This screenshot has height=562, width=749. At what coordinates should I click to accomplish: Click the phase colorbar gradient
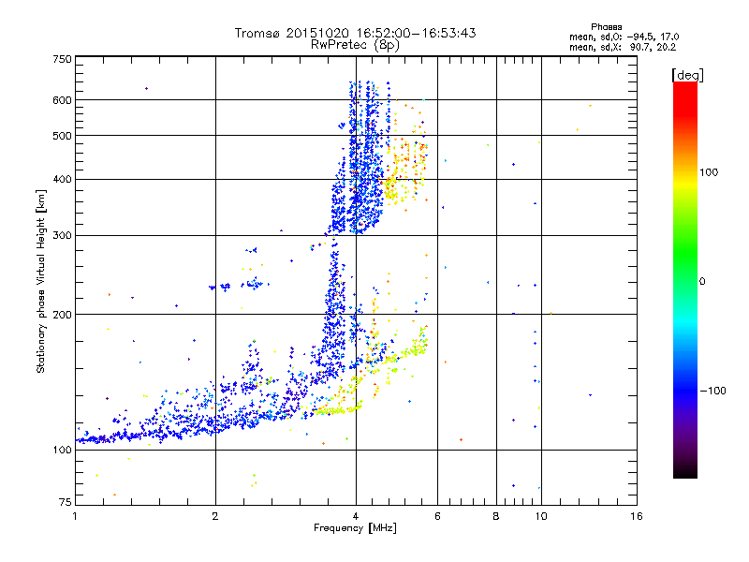(x=685, y=279)
